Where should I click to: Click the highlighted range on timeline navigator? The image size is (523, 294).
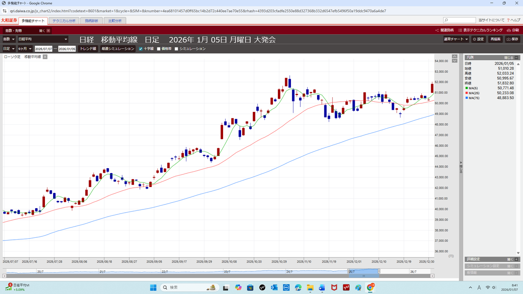click(x=364, y=272)
